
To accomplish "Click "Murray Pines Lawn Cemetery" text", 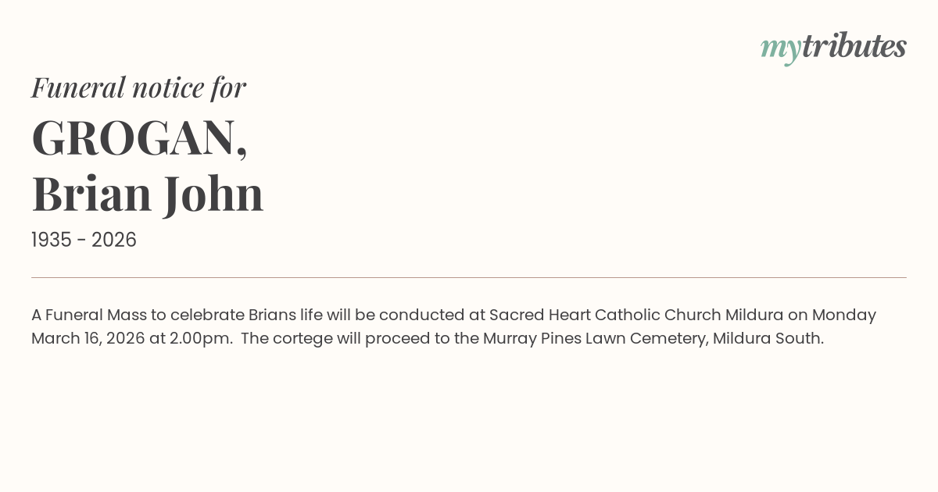I will point(594,338).
